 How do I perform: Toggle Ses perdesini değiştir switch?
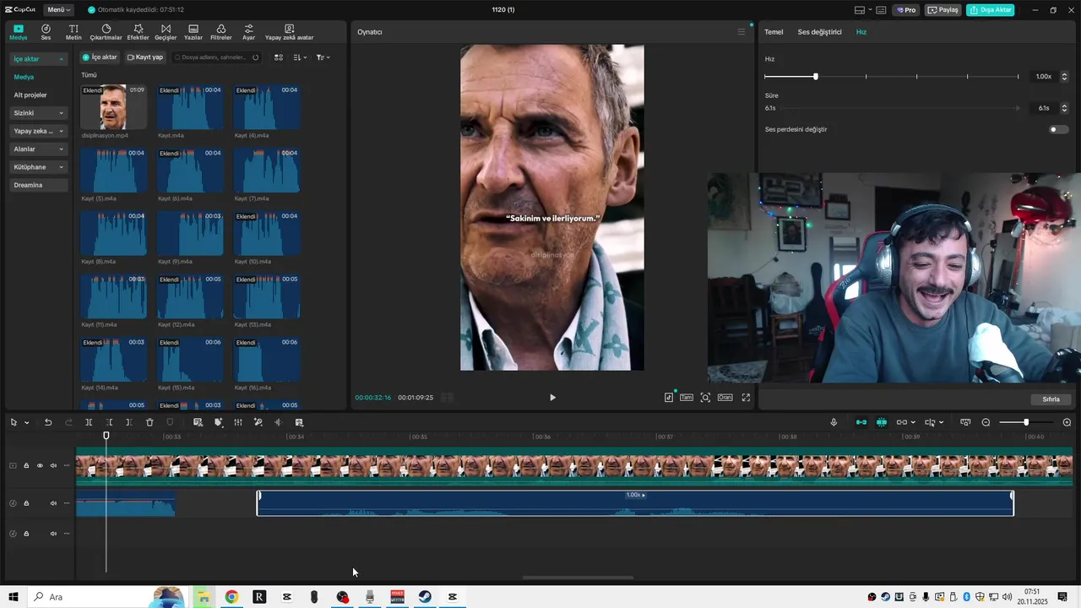[1058, 129]
